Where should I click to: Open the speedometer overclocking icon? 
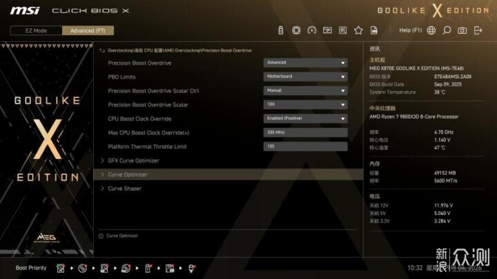[311, 30]
